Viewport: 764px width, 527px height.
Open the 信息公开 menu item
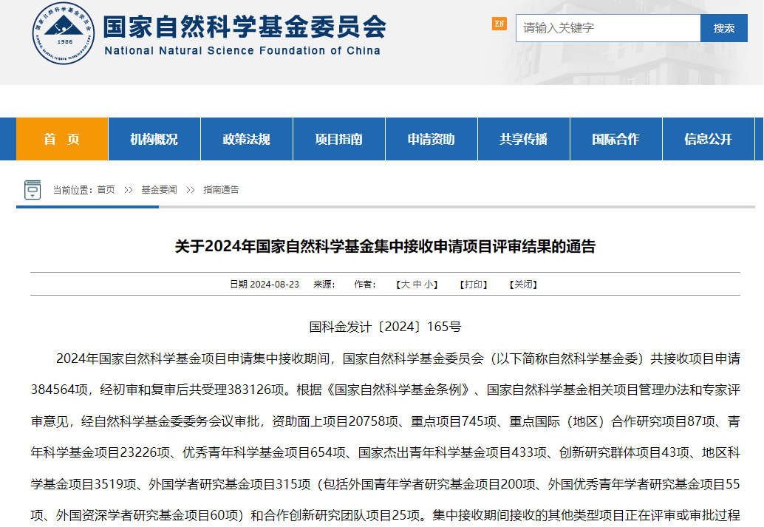click(x=708, y=139)
